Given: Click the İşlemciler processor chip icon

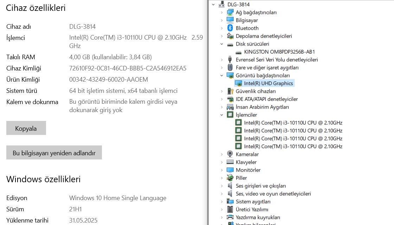Looking at the screenshot, I should [x=230, y=115].
